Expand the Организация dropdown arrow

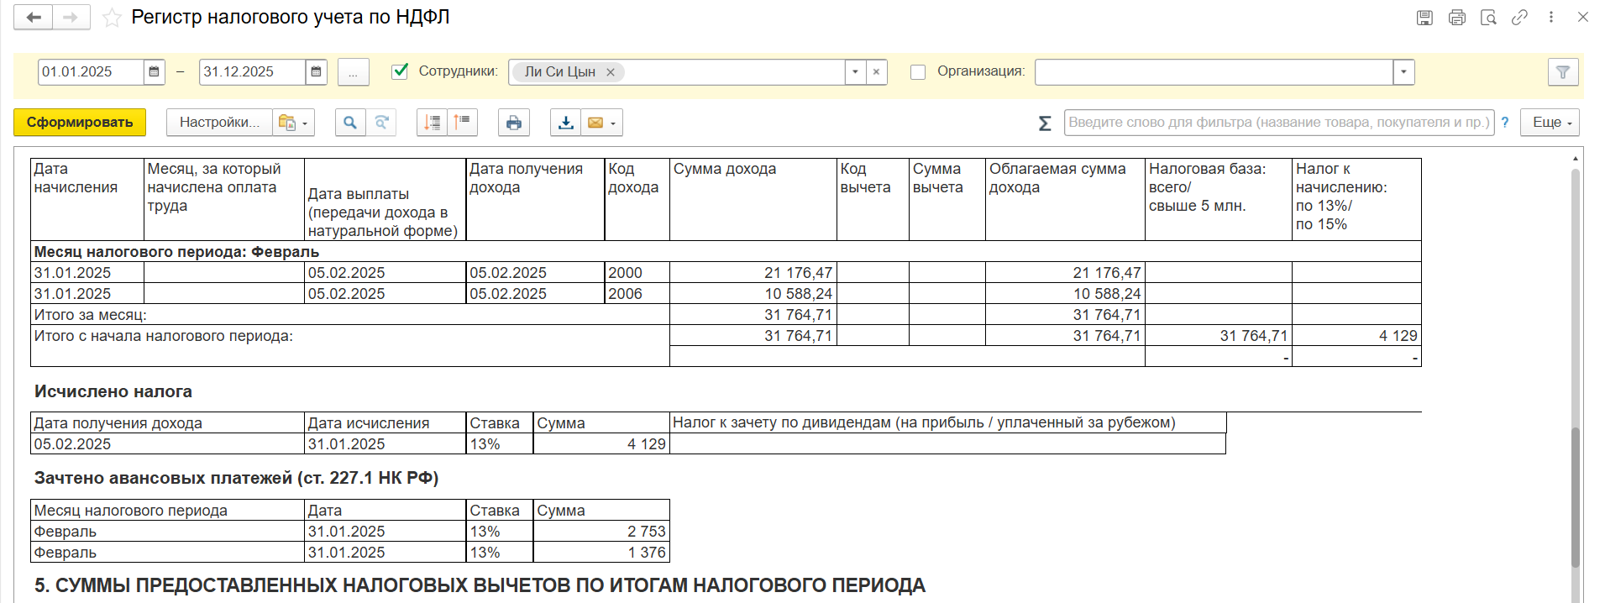pyautogui.click(x=1403, y=72)
